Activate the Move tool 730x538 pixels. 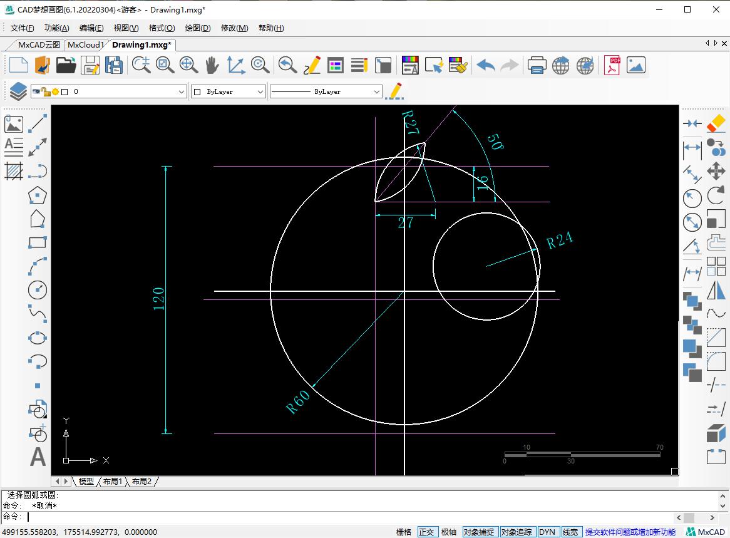[x=716, y=171]
